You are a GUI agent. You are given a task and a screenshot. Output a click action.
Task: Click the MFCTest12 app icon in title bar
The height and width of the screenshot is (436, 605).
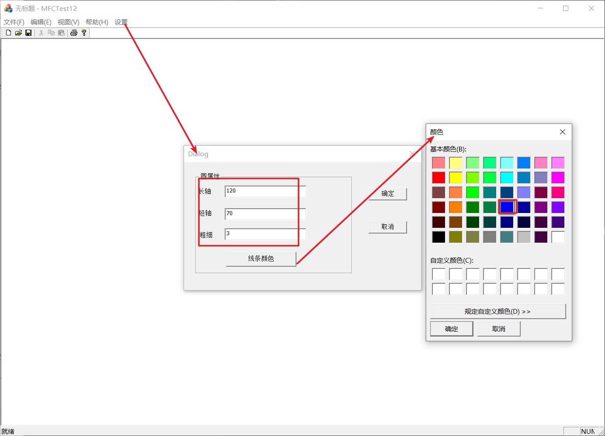pyautogui.click(x=8, y=8)
